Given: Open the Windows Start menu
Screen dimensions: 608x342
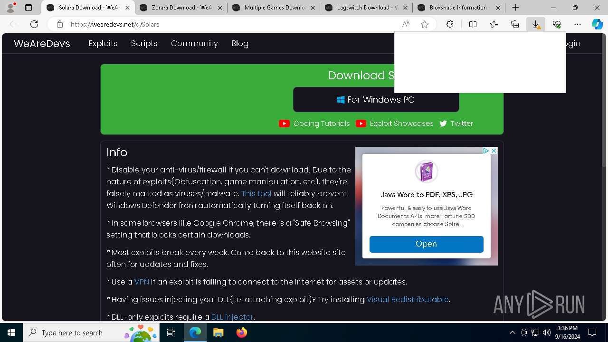Looking at the screenshot, I should tap(11, 332).
